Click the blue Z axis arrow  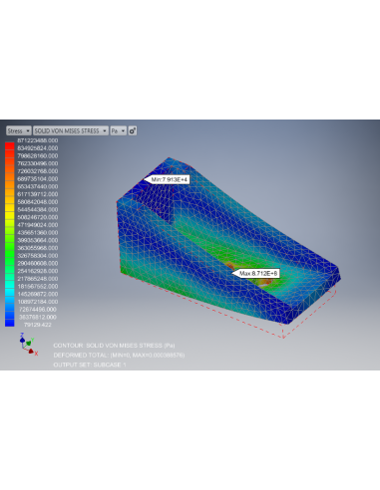tap(22, 340)
